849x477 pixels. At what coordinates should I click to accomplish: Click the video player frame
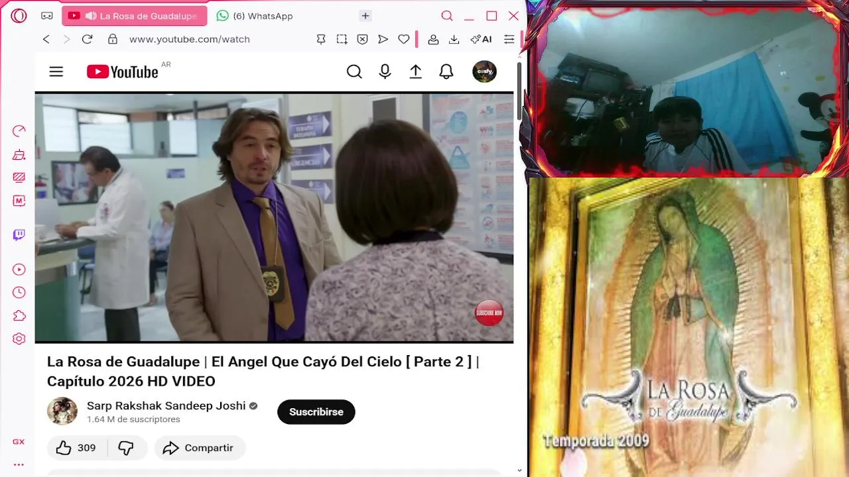coord(274,217)
